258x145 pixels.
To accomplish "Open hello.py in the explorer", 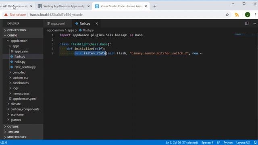I will point(23,62).
